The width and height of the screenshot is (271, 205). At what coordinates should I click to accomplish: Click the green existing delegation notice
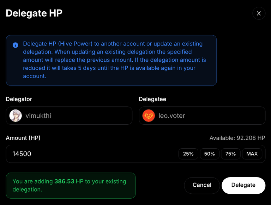(71, 186)
